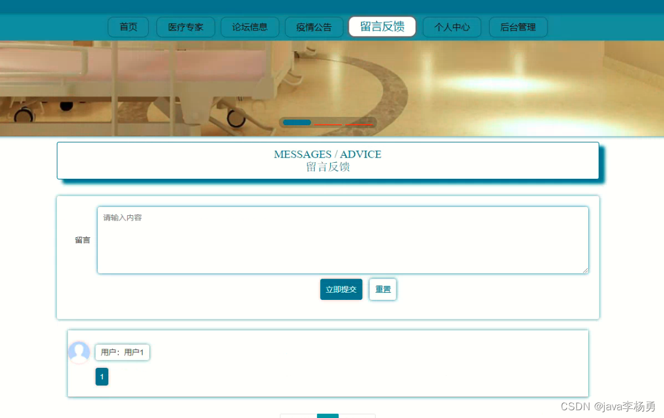Click the 重置 reset button
This screenshot has height=418, width=664.
pyautogui.click(x=382, y=289)
